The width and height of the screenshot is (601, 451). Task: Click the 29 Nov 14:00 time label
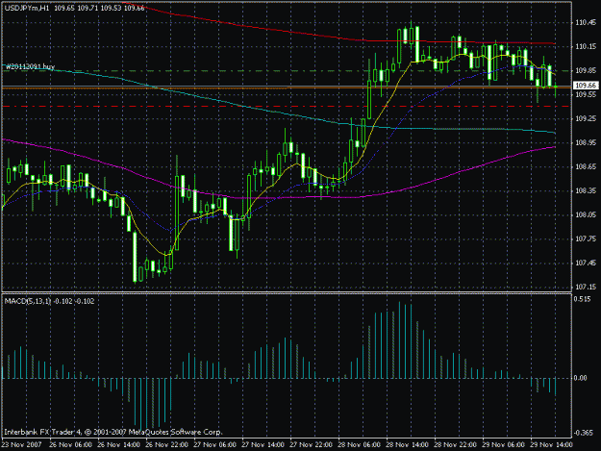(551, 445)
